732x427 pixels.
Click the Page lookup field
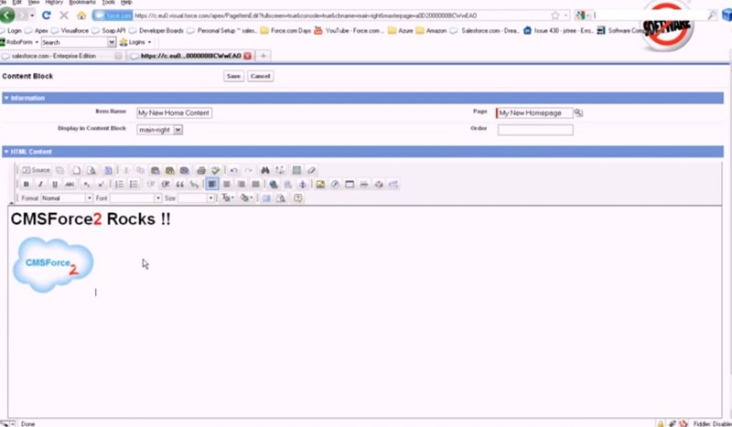[x=535, y=113]
